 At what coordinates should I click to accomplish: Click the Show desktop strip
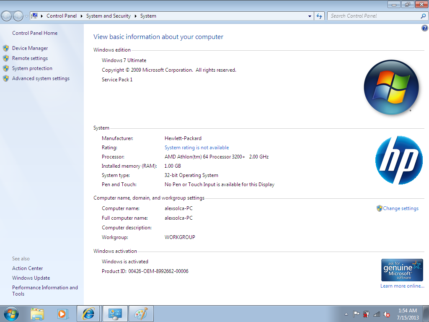tap(426, 314)
